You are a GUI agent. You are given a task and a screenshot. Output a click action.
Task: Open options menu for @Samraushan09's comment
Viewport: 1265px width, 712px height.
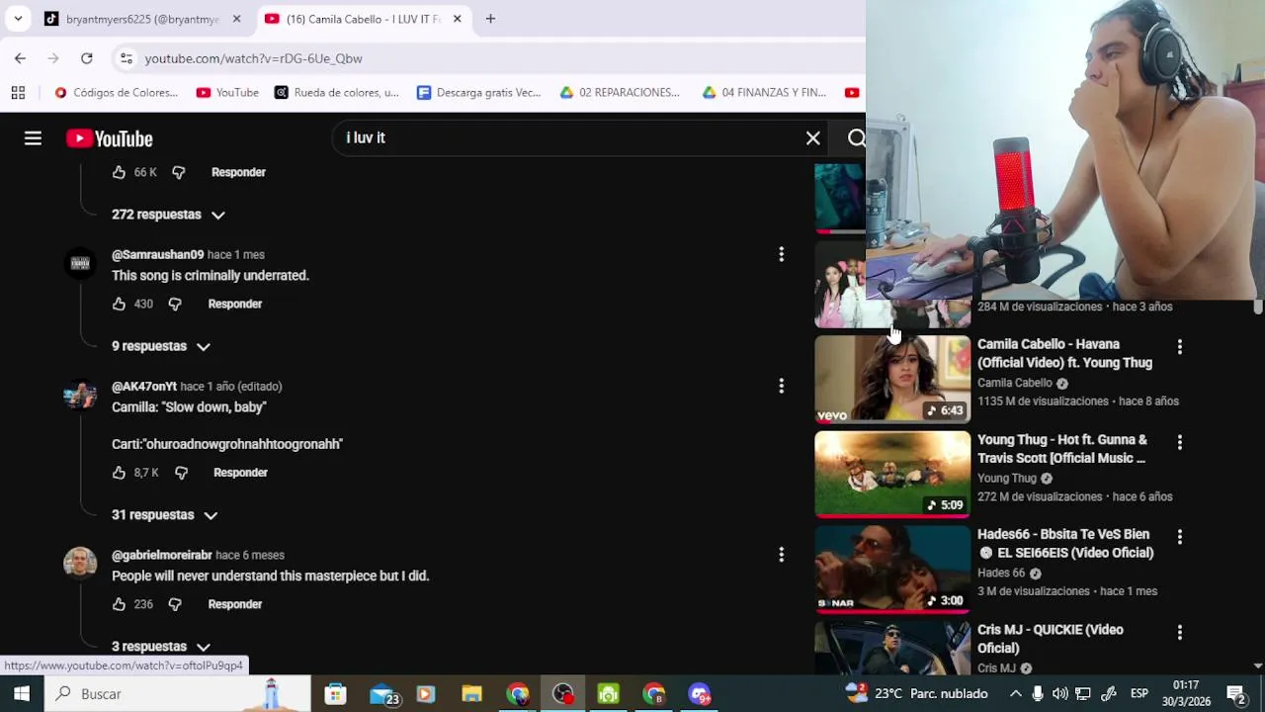pyautogui.click(x=781, y=255)
